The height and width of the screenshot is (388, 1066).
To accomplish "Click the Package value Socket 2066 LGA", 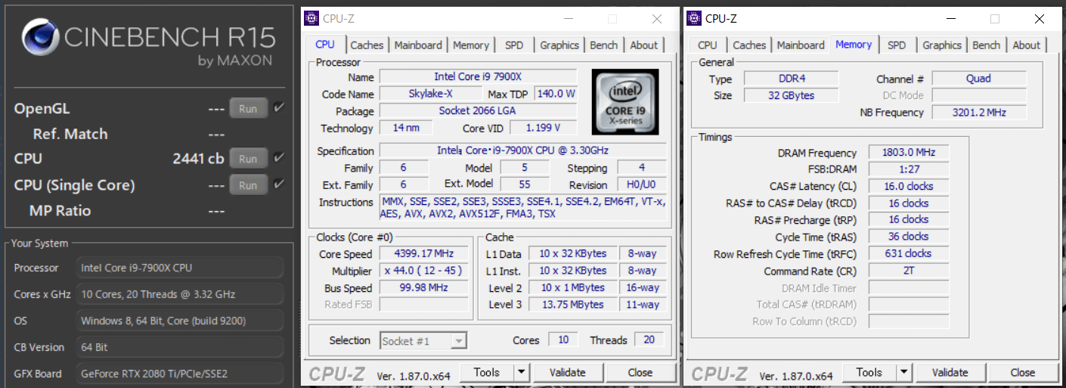I will (x=478, y=110).
